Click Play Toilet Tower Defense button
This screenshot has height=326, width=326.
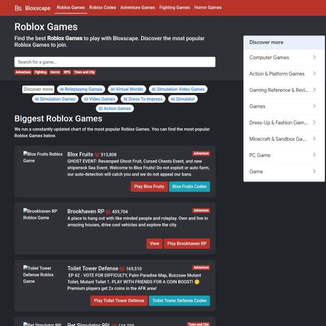(x=119, y=300)
